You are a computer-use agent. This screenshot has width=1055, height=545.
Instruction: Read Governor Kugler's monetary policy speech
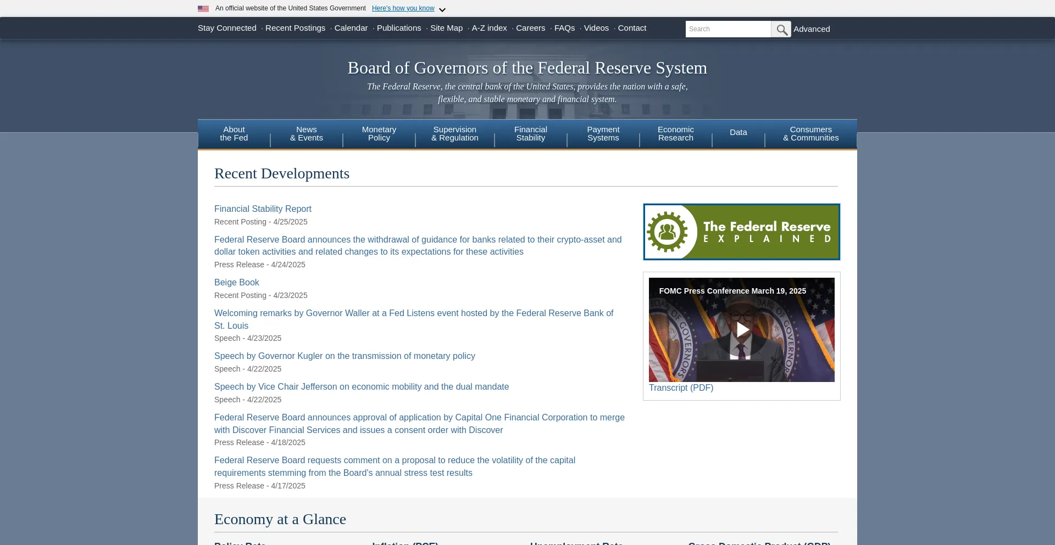click(345, 356)
